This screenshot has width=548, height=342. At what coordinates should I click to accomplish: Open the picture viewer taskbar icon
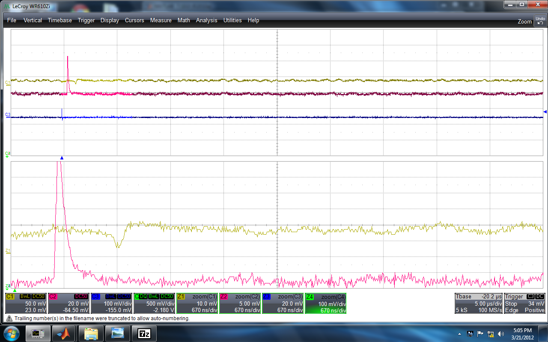(117, 333)
